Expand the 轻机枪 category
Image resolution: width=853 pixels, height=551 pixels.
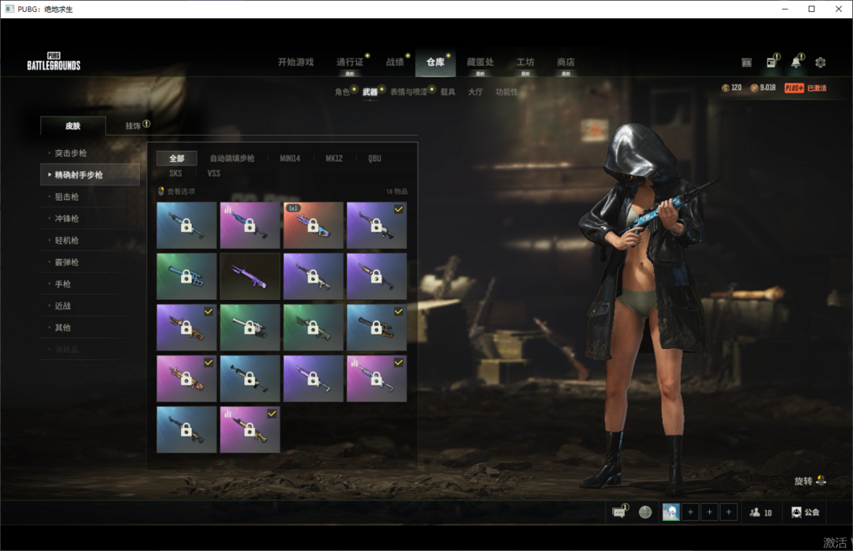click(90, 240)
